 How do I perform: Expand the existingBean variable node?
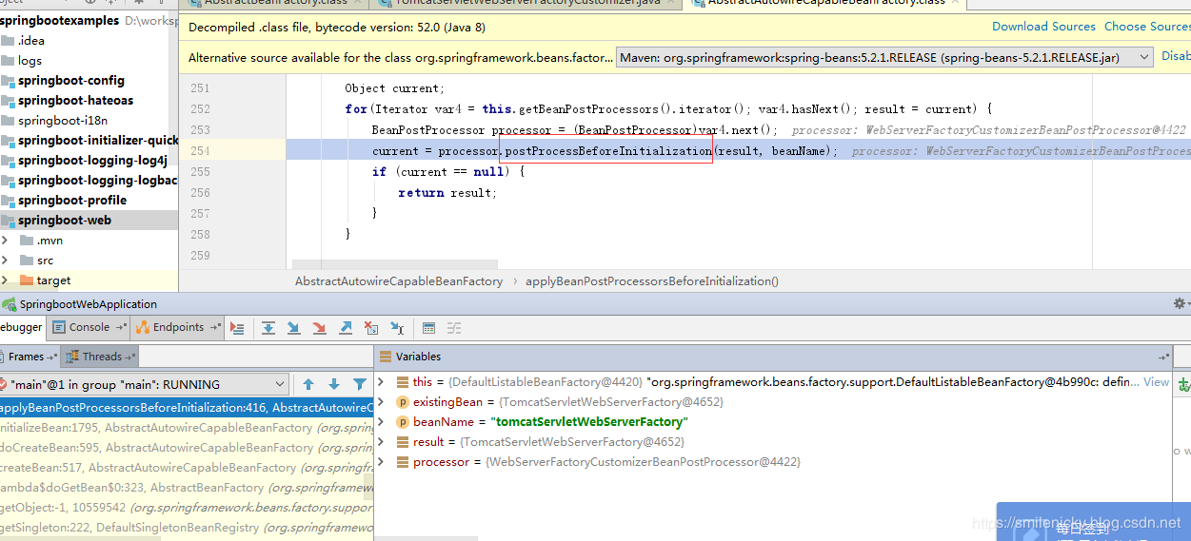pos(382,402)
